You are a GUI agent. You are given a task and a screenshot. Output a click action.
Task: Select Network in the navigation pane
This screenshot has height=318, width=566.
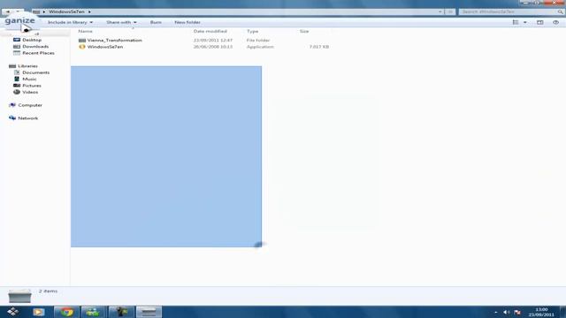click(27, 117)
